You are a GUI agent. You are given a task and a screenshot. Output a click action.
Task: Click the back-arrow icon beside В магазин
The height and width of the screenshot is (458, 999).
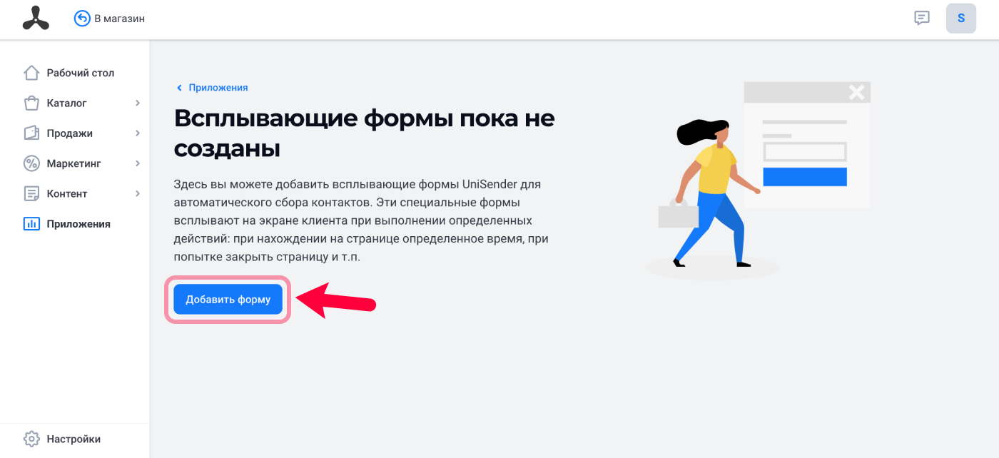[x=82, y=19]
